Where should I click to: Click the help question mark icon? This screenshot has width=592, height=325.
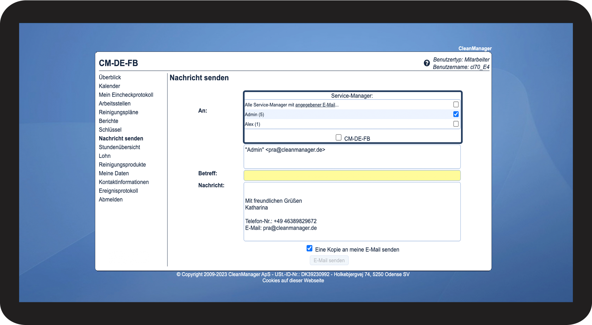point(426,63)
